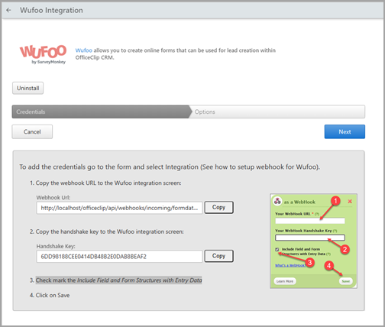
Task: Open the Wufoo hyperlink in the description
Action: 83,50
